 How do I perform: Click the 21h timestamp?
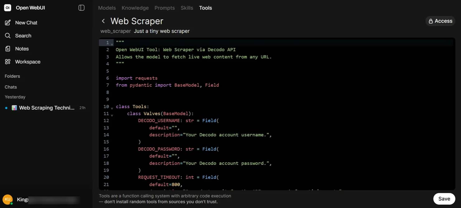coord(82,108)
